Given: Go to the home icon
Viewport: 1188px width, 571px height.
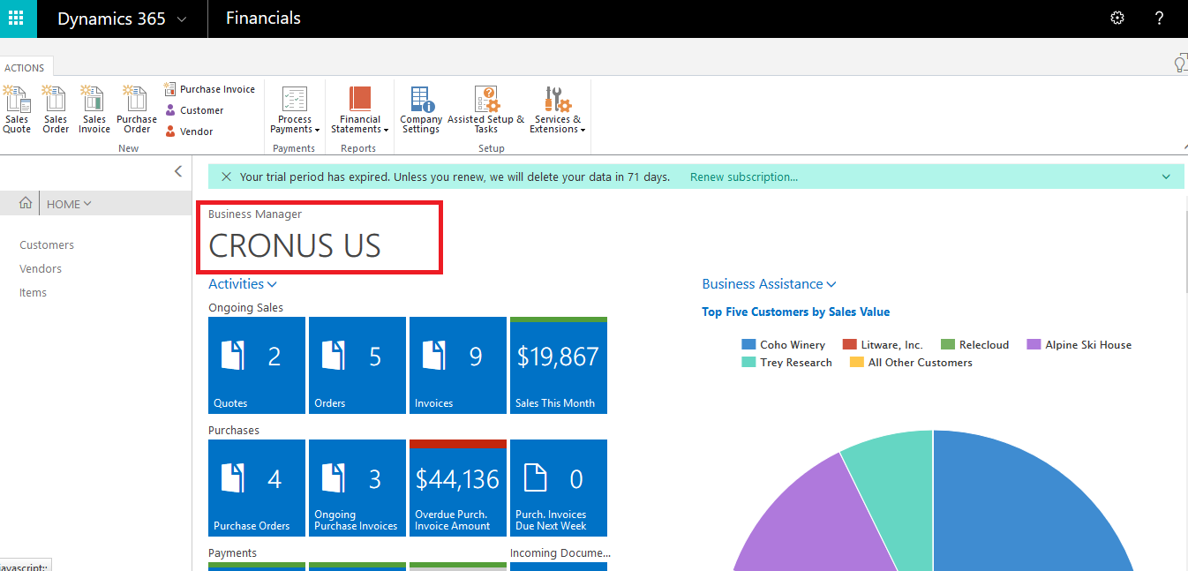Looking at the screenshot, I should point(26,204).
